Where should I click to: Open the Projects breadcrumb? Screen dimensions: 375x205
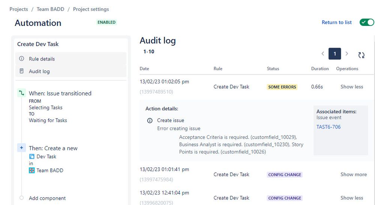[19, 9]
